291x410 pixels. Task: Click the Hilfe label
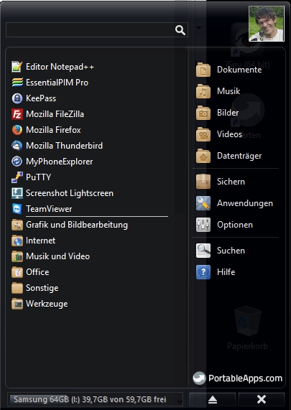(226, 272)
